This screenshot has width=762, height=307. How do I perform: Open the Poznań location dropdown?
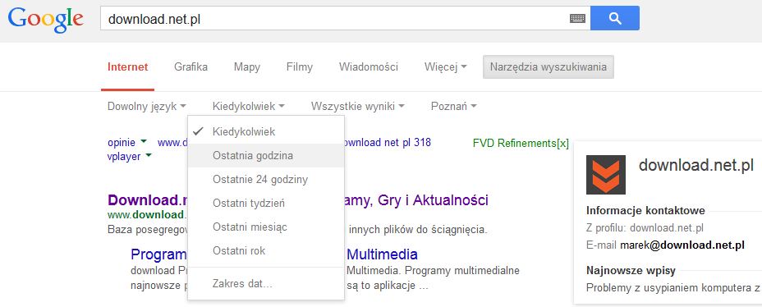tap(454, 106)
